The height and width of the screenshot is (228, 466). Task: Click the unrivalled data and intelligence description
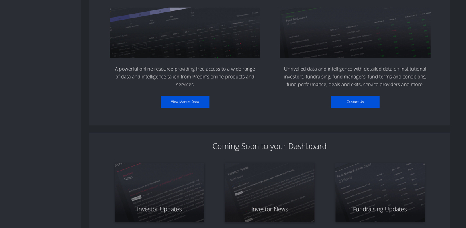tap(355, 77)
